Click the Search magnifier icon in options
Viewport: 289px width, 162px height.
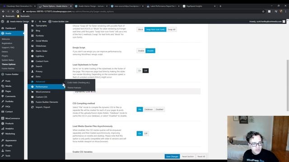click(33, 66)
